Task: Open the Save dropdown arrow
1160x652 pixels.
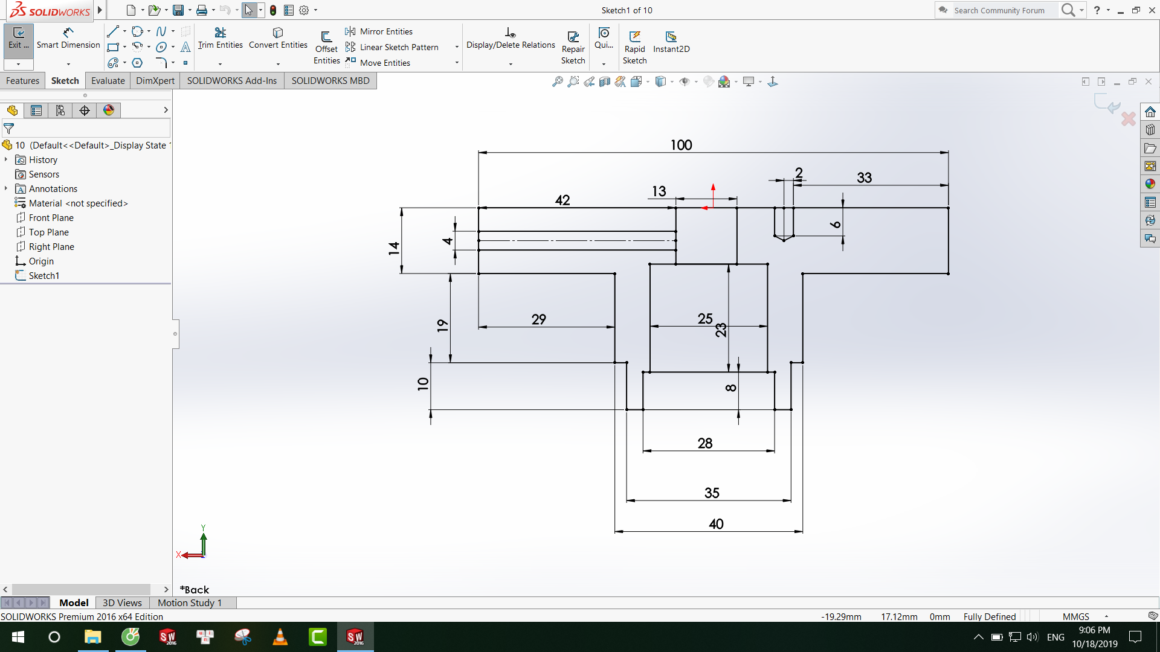Action: click(189, 10)
